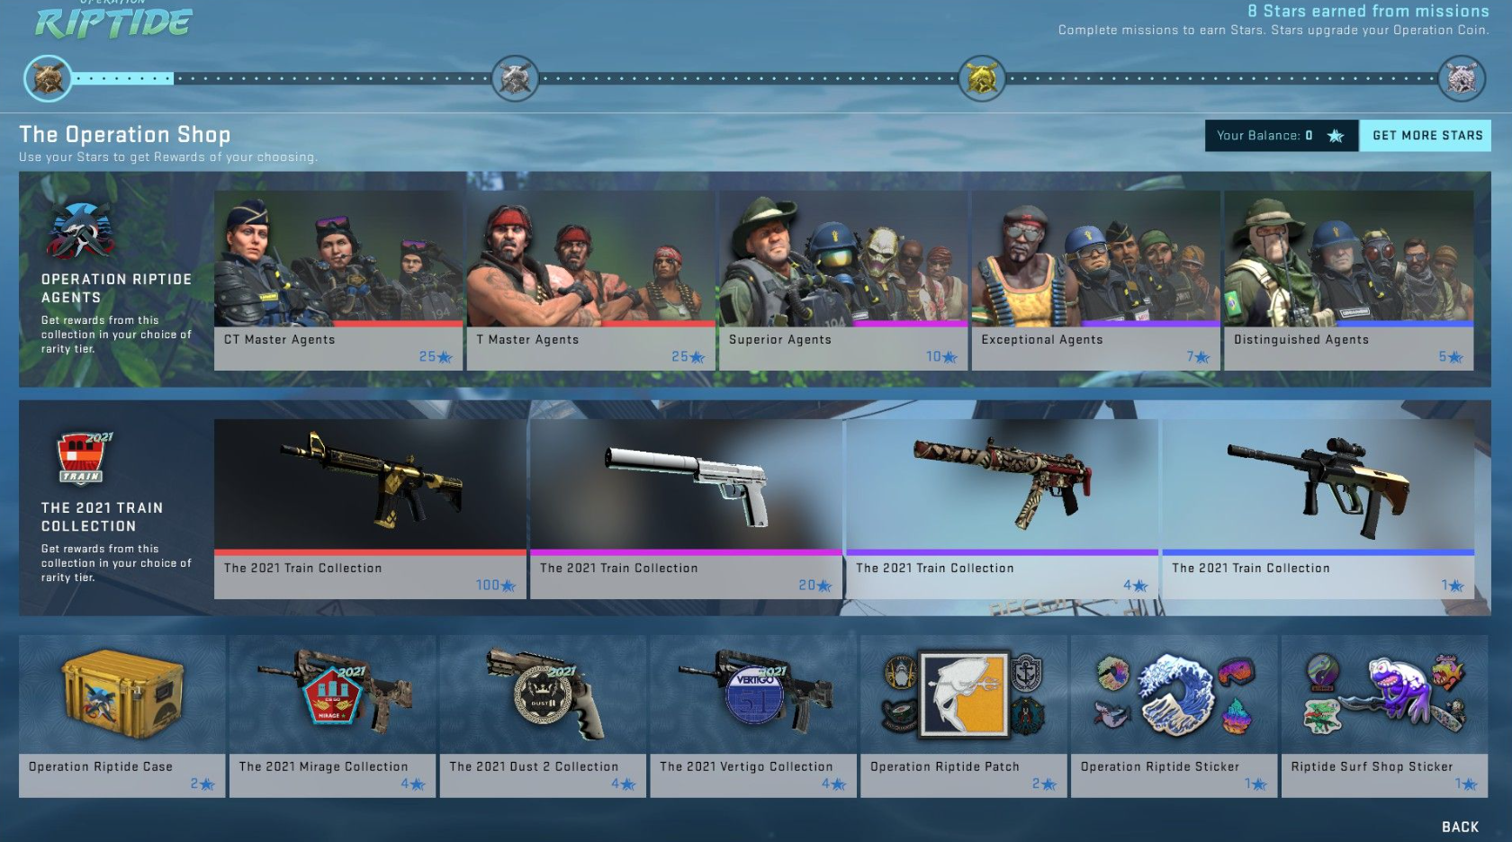This screenshot has width=1512, height=842.
Task: Click the Back button
Action: 1460,827
